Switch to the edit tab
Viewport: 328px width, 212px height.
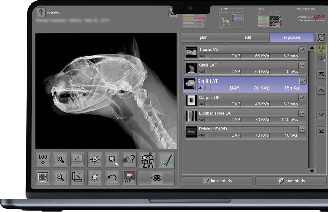tap(247, 37)
